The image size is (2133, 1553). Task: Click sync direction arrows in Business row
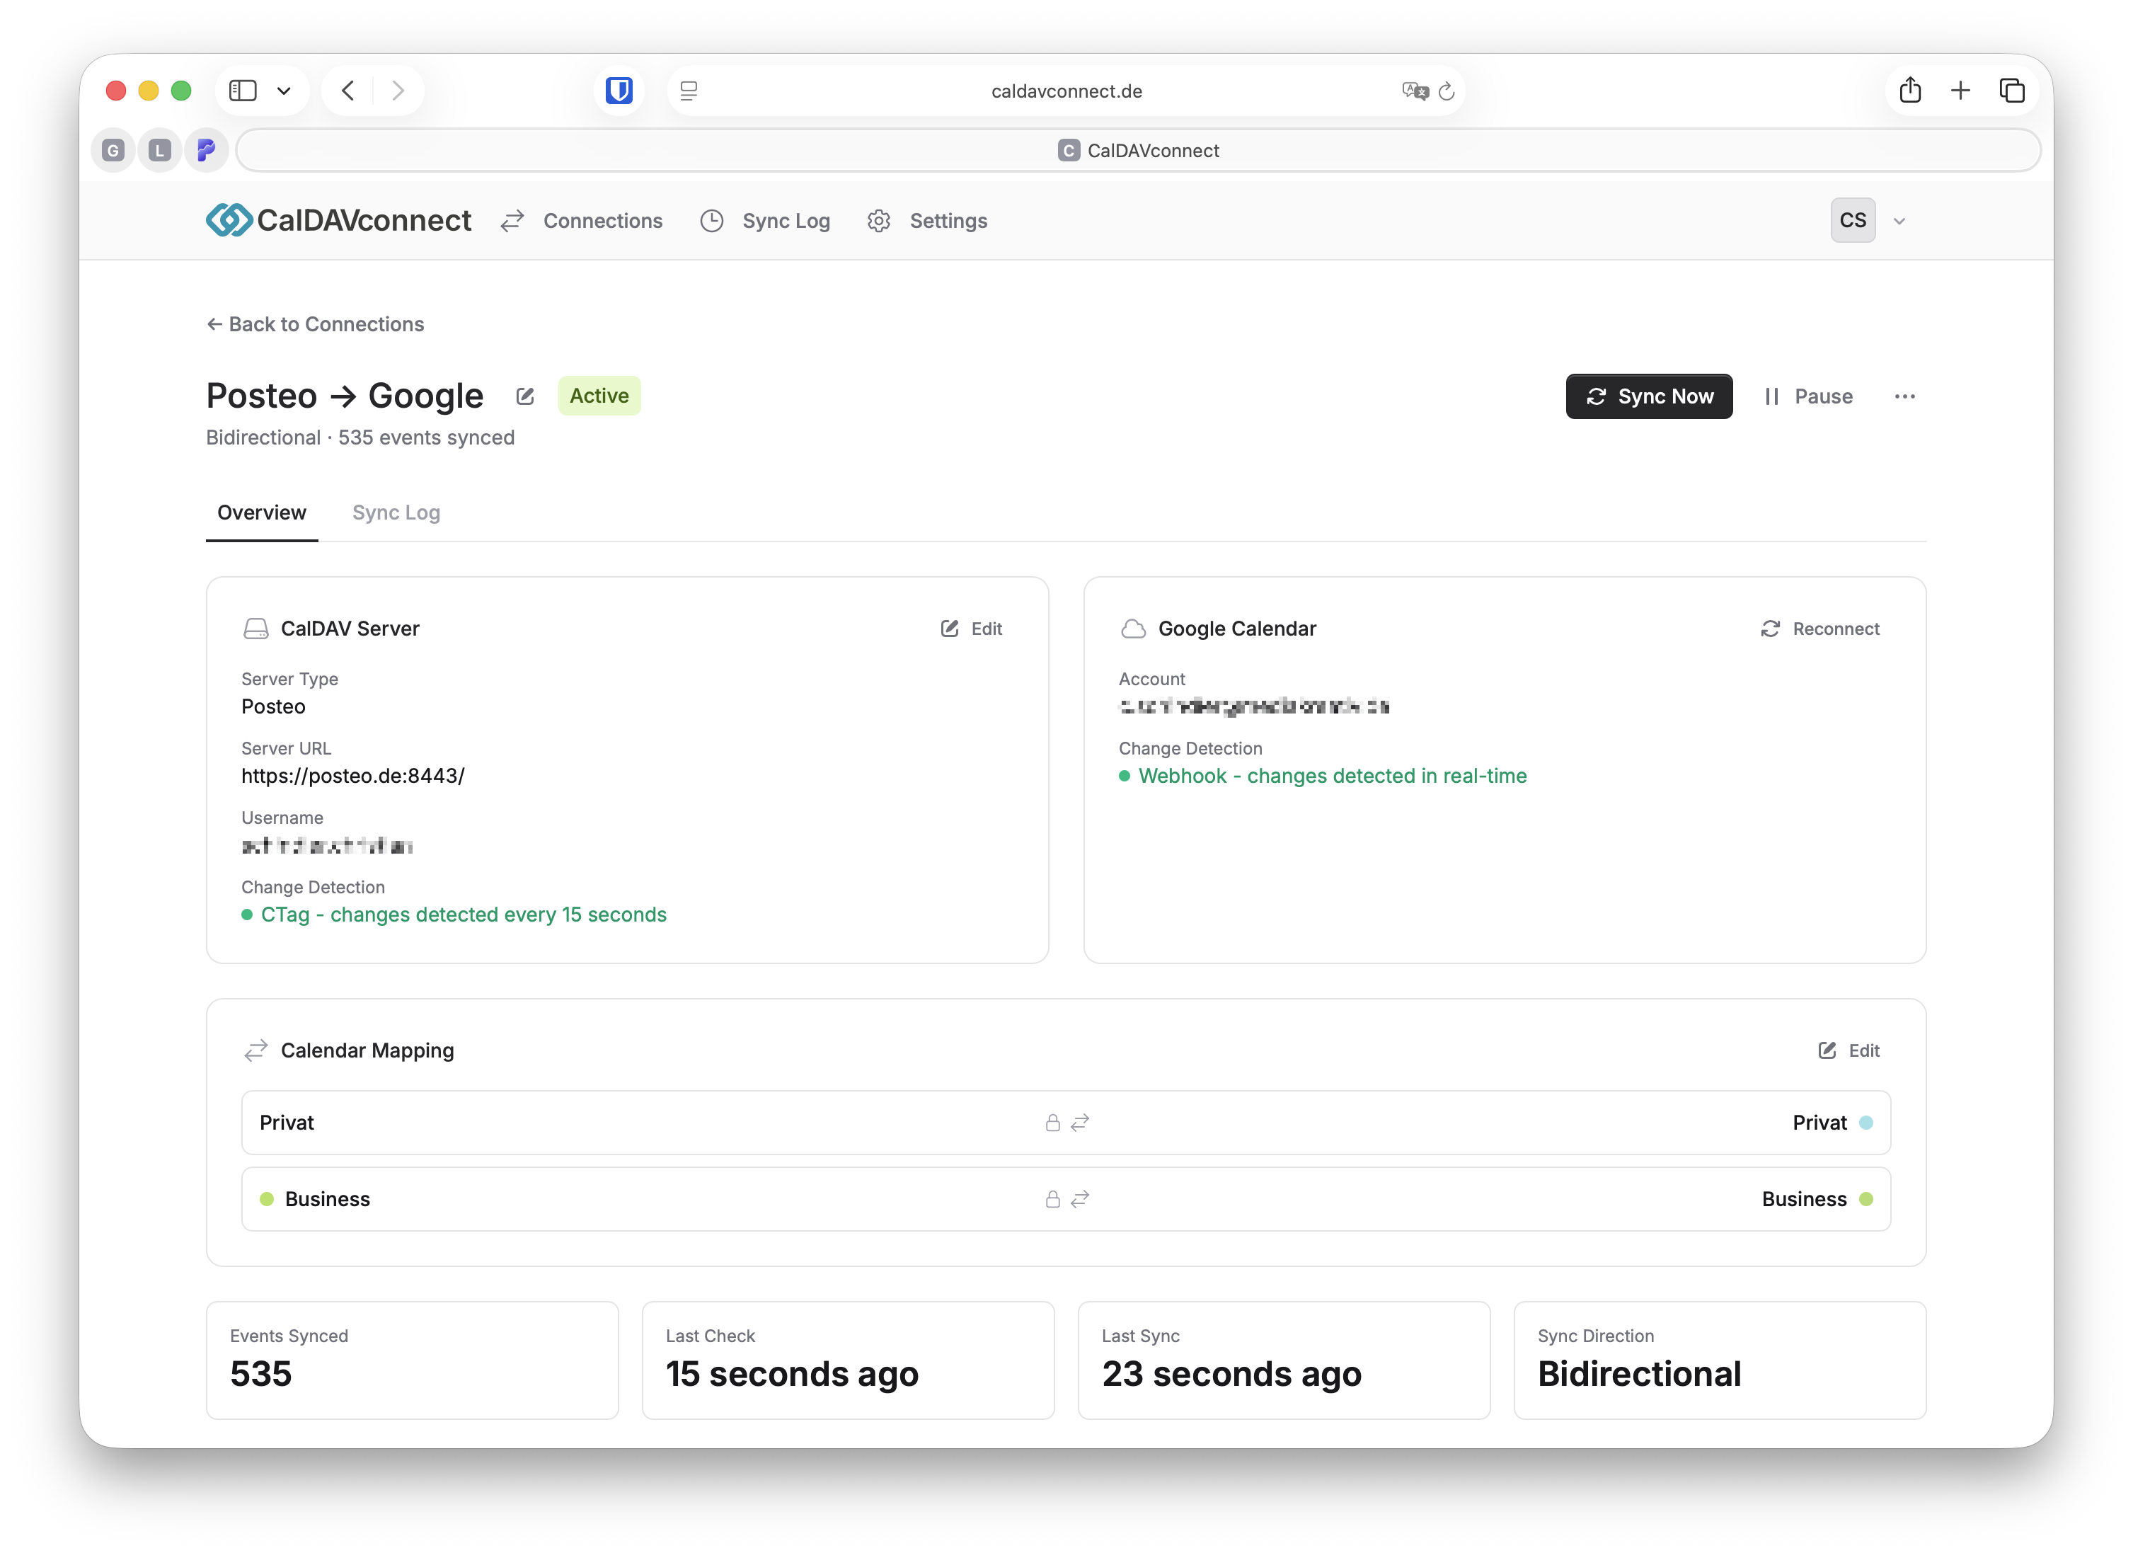pos(1080,1198)
